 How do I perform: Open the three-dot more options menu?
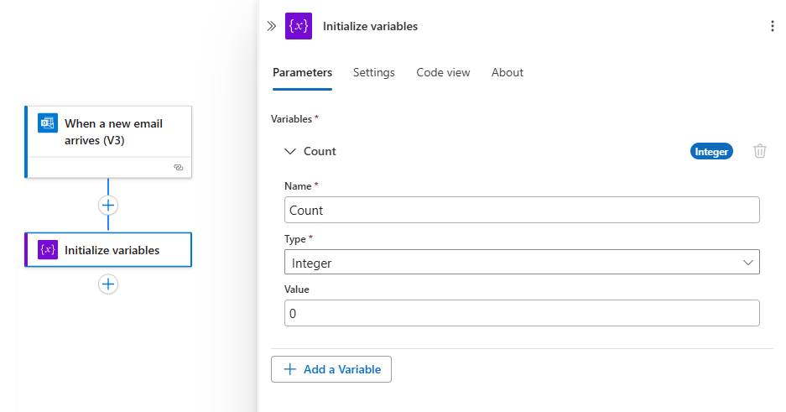772,26
